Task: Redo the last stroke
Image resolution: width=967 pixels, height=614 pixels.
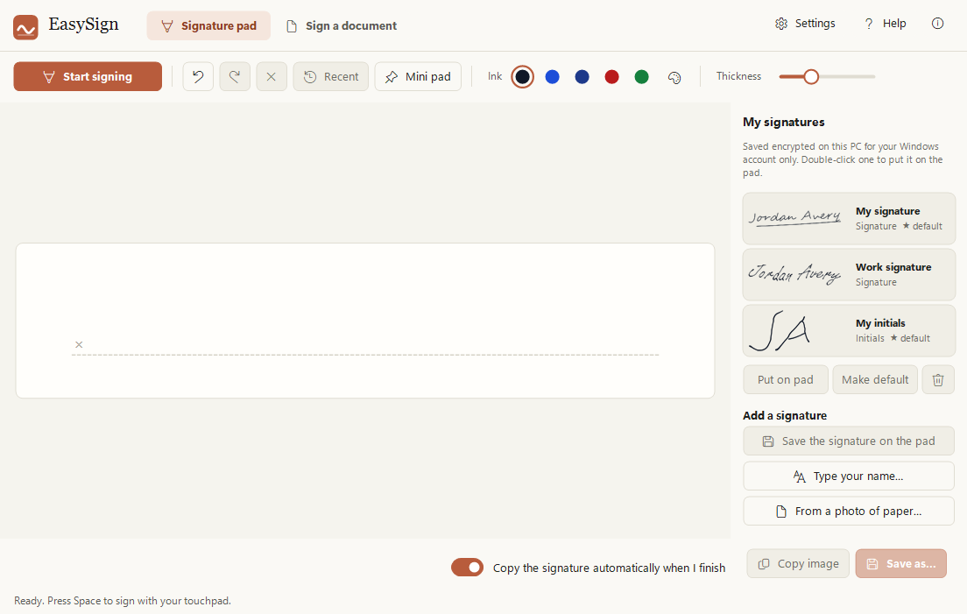Action: click(x=235, y=76)
